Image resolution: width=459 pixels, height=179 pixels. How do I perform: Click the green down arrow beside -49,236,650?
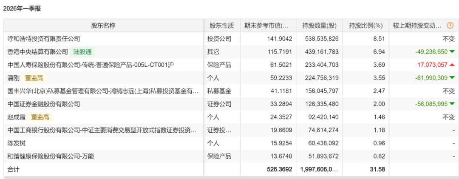pyautogui.click(x=452, y=52)
